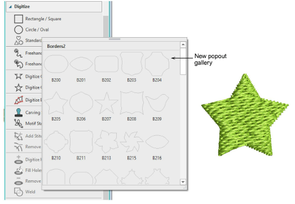Collapse the Digitize panel triangle
295x204 pixels.
click(10, 7)
